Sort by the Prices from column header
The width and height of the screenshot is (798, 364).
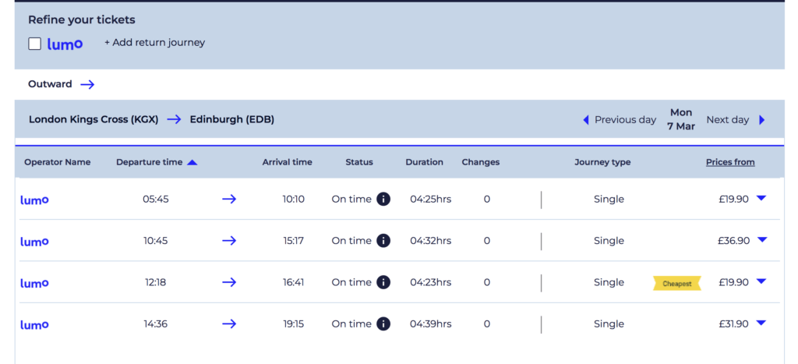[730, 162]
